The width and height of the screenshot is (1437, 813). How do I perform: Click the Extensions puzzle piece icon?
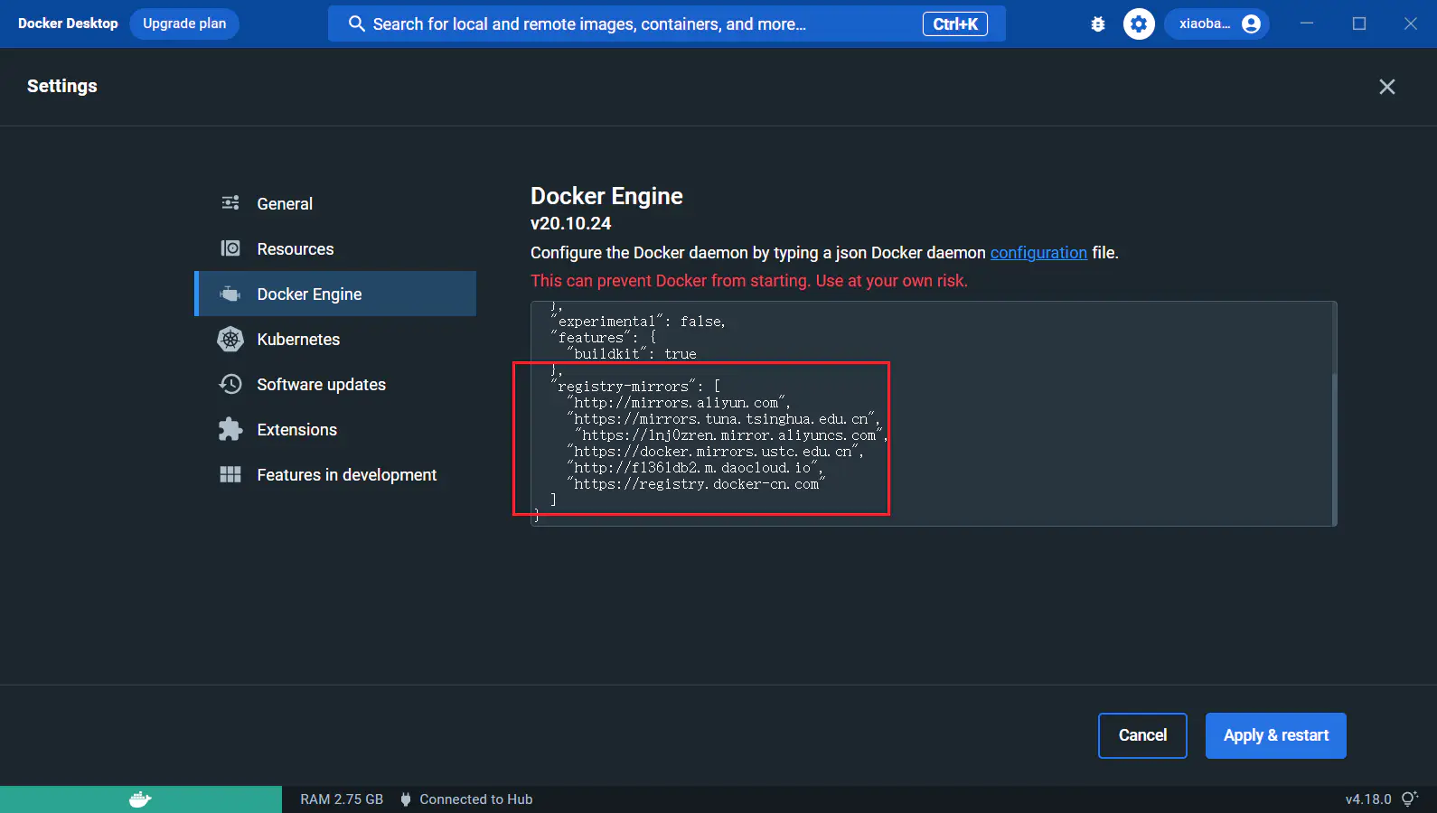pos(230,429)
